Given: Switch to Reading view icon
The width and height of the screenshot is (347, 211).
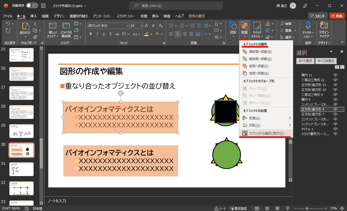Looking at the screenshot, I should (x=277, y=208).
